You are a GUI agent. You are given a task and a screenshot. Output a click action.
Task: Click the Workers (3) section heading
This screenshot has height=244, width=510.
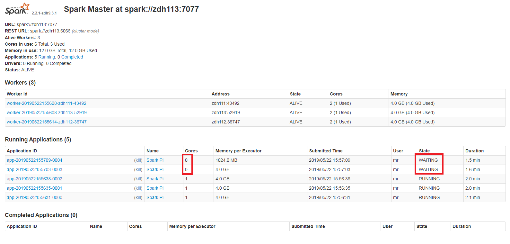20,83
